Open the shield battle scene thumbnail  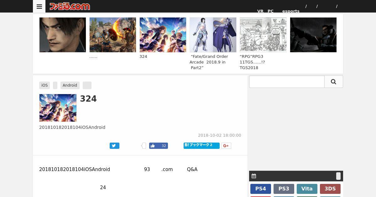click(x=113, y=35)
